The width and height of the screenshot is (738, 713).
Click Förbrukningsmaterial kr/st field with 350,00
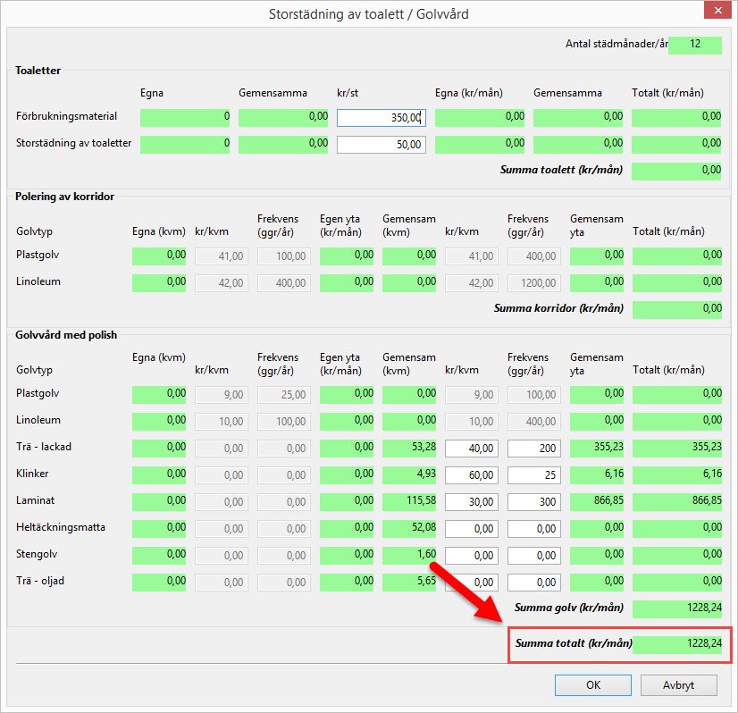click(x=382, y=118)
